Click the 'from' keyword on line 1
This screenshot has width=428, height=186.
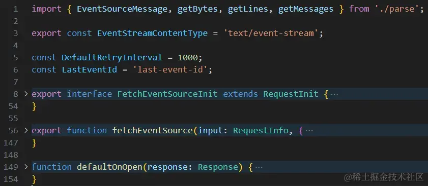coord(359,9)
